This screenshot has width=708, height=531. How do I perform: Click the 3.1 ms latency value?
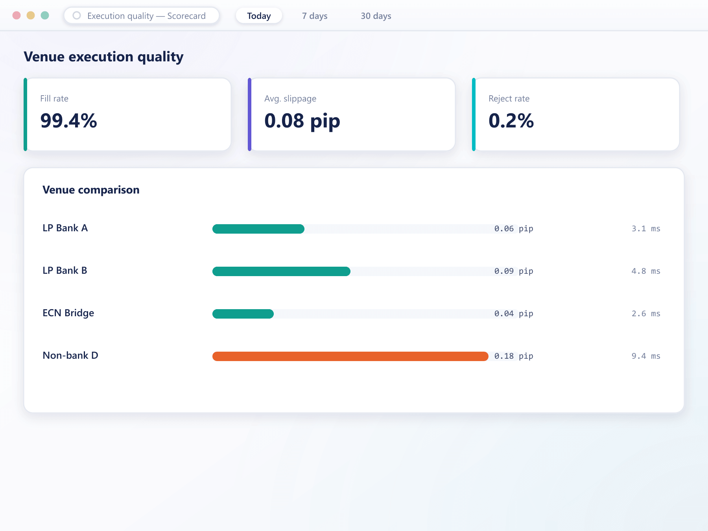pyautogui.click(x=646, y=229)
